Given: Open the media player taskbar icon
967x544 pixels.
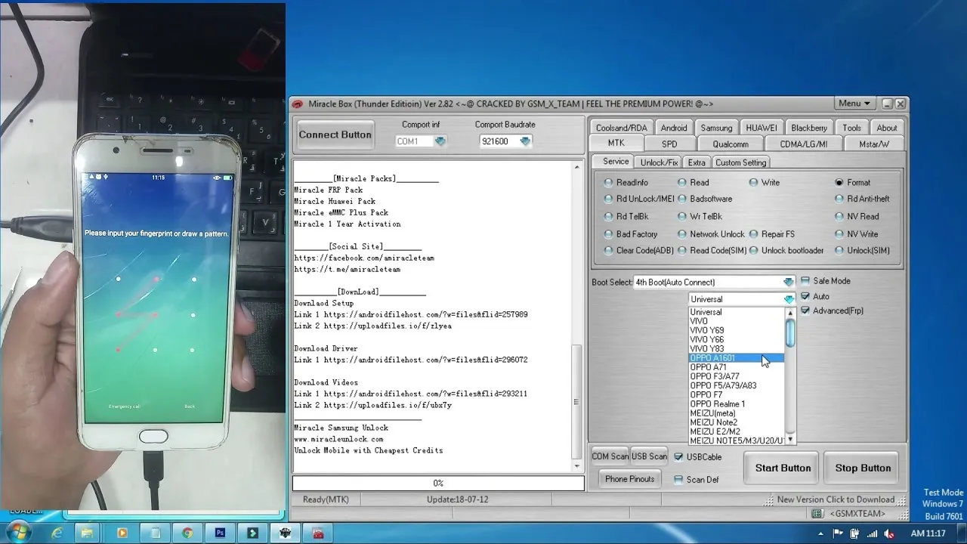Looking at the screenshot, I should [x=122, y=533].
